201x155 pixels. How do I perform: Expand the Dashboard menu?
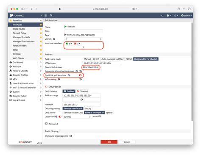click(x=25, y=62)
